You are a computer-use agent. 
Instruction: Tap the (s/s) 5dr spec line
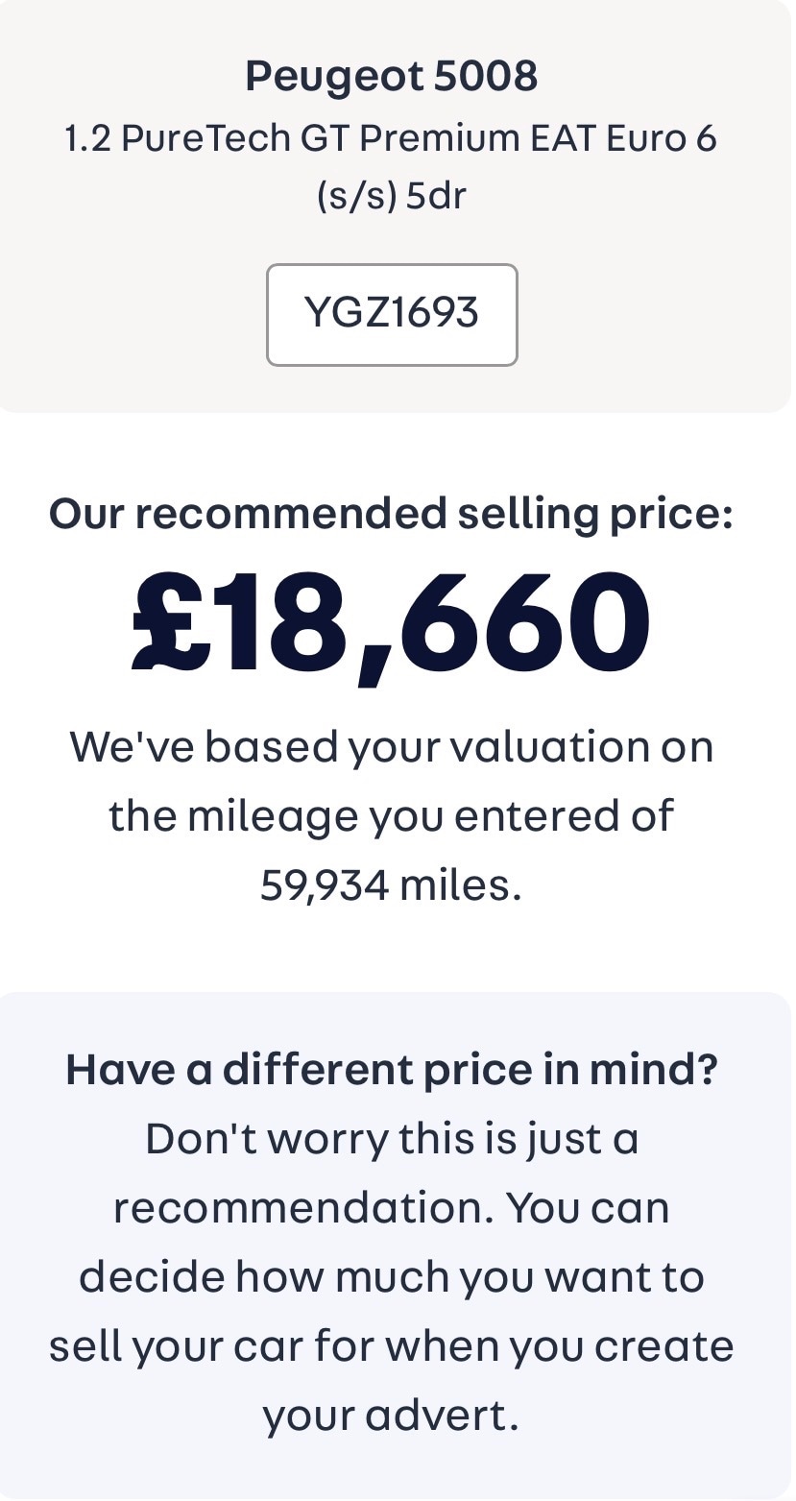(x=391, y=196)
